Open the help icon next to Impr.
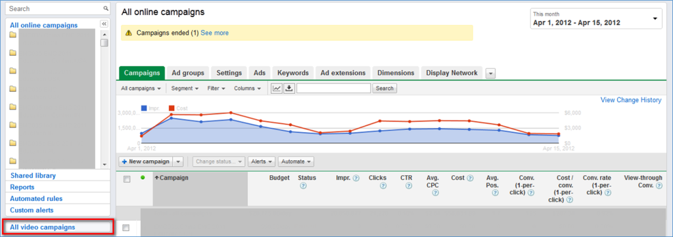This screenshot has height=237, width=673. (356, 178)
